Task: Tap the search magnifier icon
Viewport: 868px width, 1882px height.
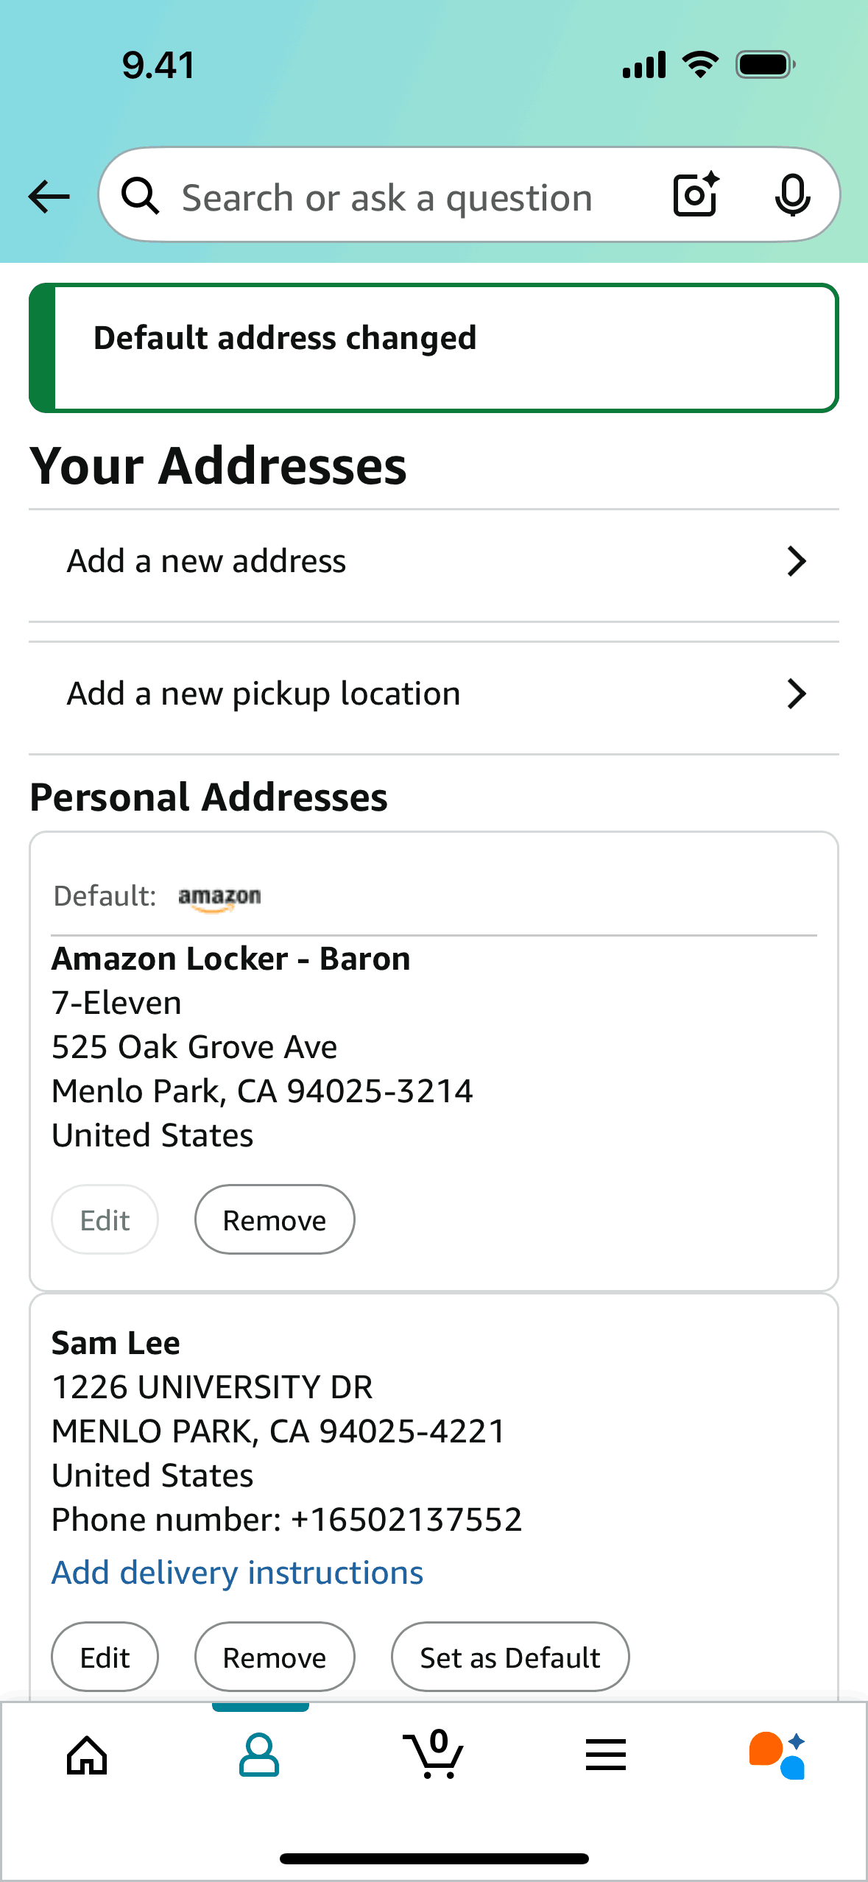Action: click(140, 197)
